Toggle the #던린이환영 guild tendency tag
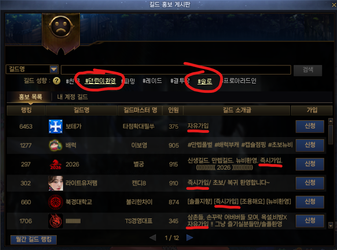The width and height of the screenshot is (337, 250). click(100, 81)
